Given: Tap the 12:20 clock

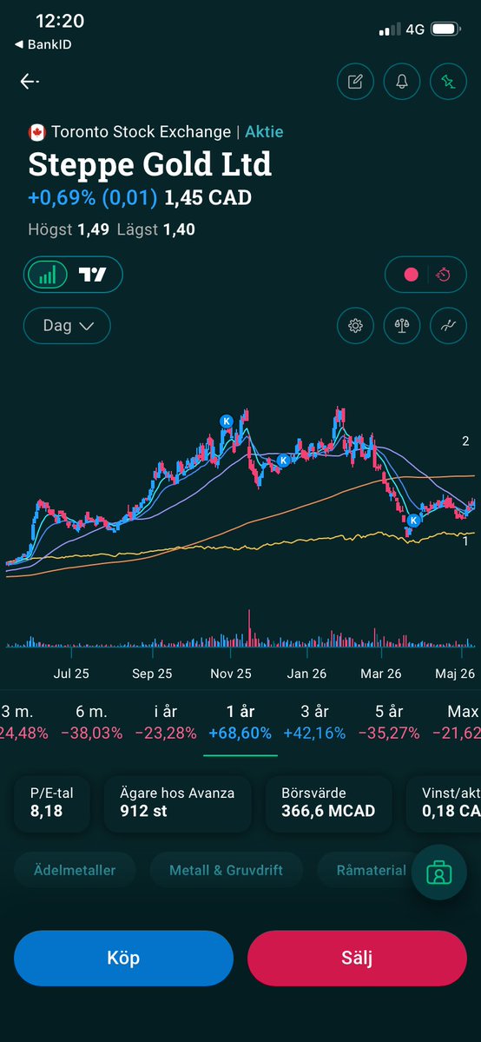Looking at the screenshot, I should tap(60, 21).
